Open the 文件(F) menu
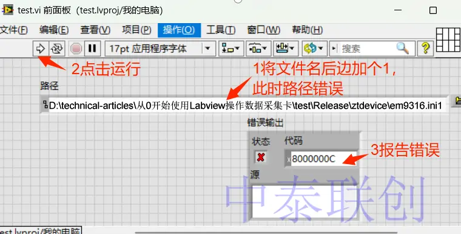Viewport: 461px width, 234px height. click(x=14, y=30)
